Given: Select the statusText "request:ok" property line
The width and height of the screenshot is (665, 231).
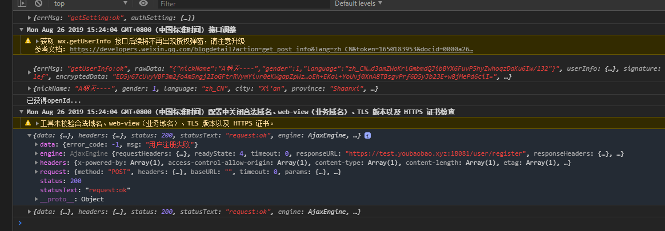Looking at the screenshot, I should (x=85, y=190).
